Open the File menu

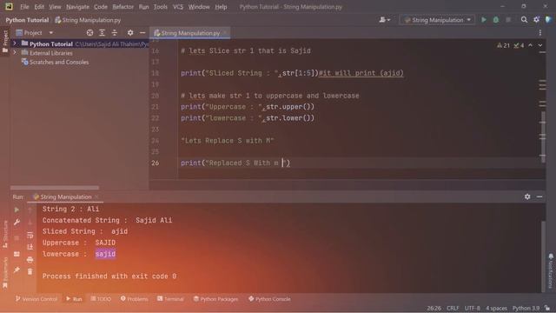click(x=24, y=7)
